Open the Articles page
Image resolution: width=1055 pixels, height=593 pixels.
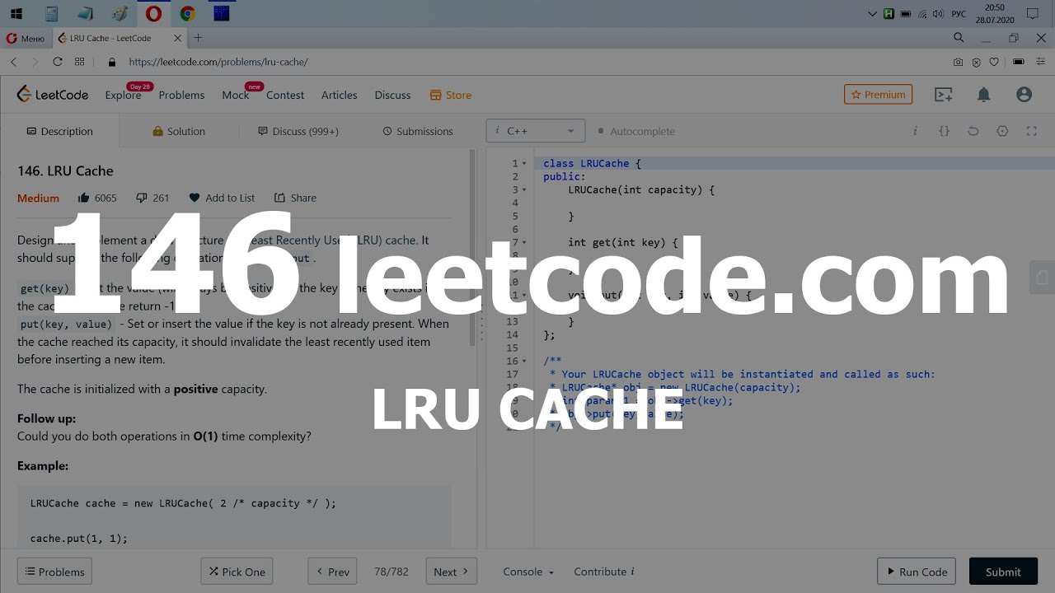(x=339, y=96)
